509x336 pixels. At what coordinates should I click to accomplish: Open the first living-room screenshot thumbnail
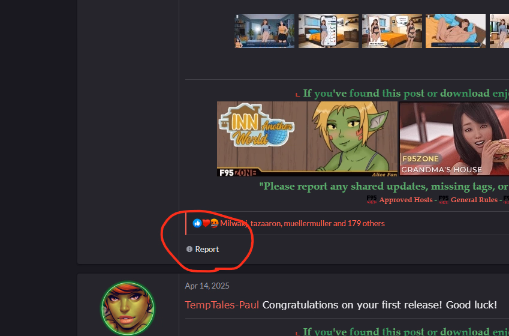coord(264,31)
